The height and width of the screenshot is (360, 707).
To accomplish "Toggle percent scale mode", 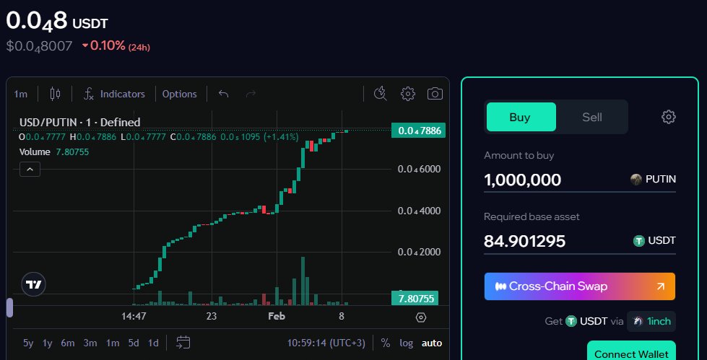I will (385, 343).
